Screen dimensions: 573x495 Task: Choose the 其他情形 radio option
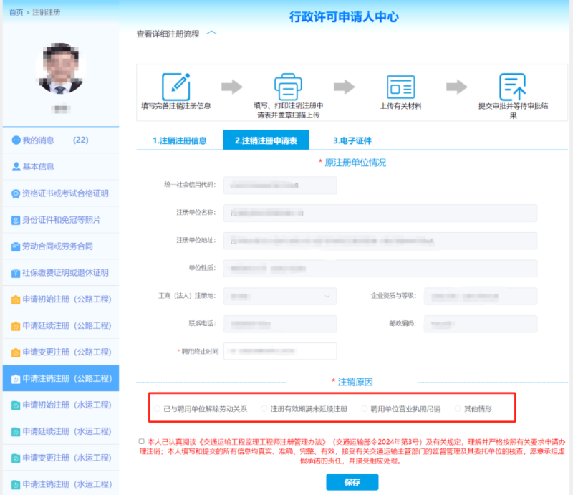[458, 409]
